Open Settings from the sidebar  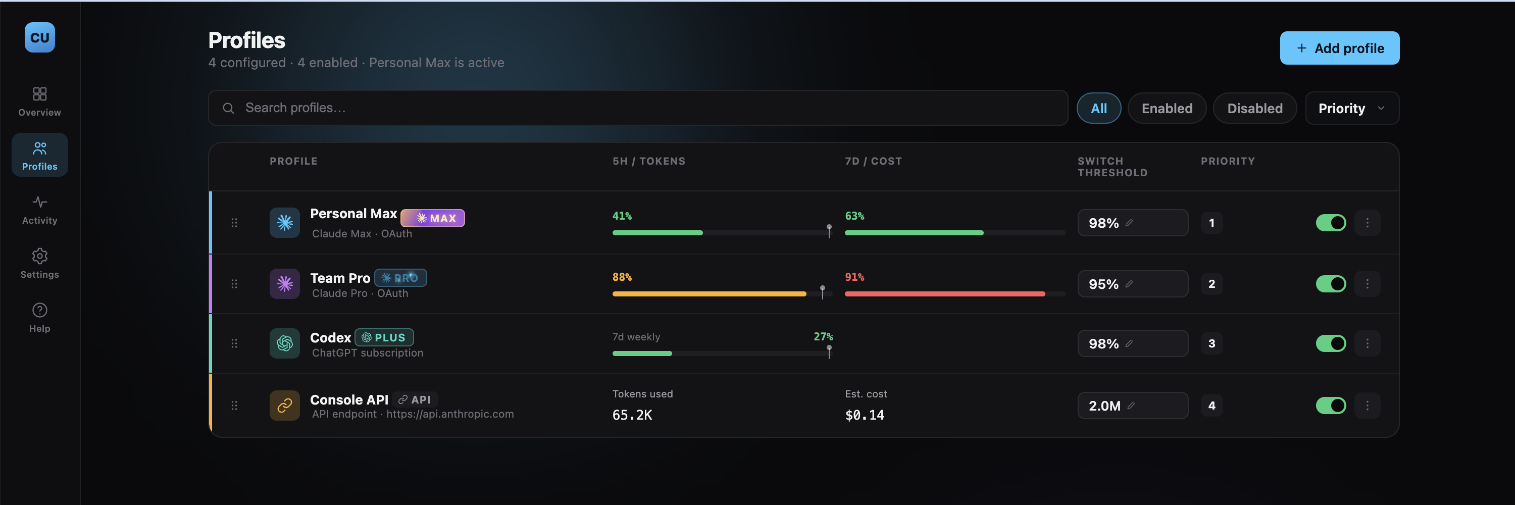point(39,264)
